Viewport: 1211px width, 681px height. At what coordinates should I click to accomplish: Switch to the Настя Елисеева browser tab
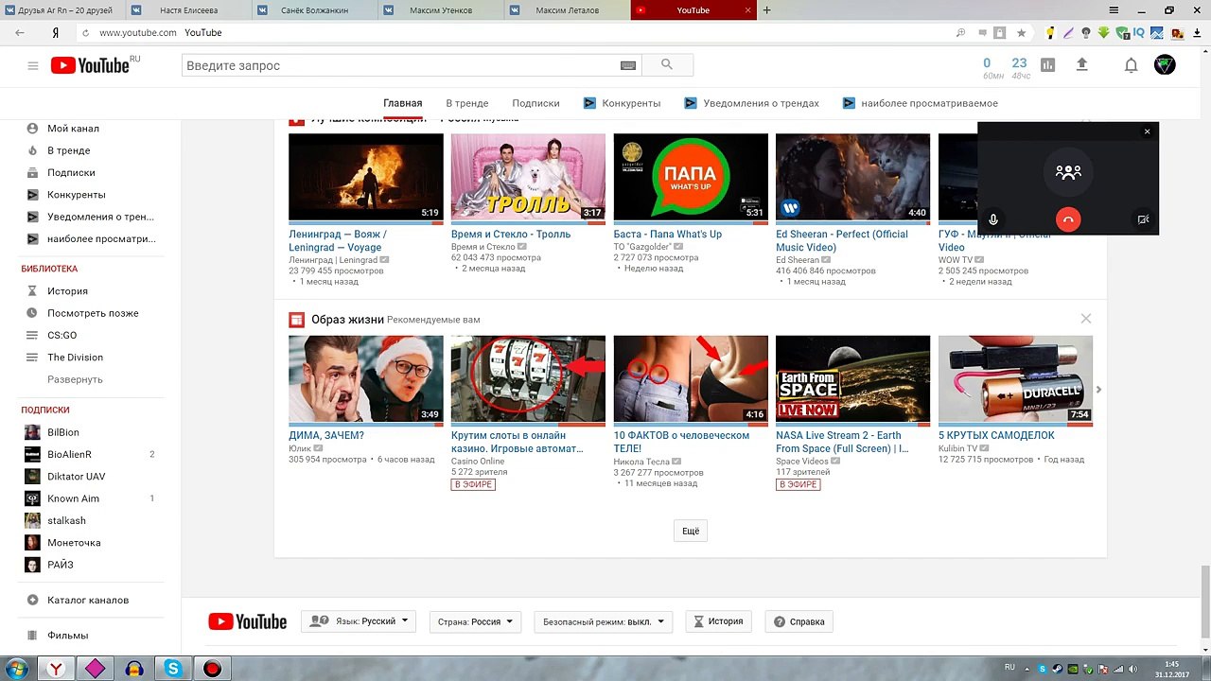pyautogui.click(x=188, y=10)
